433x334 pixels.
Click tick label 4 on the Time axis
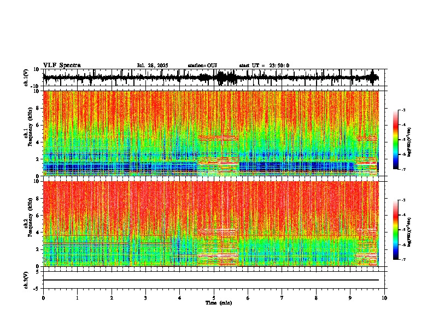pos(179,298)
